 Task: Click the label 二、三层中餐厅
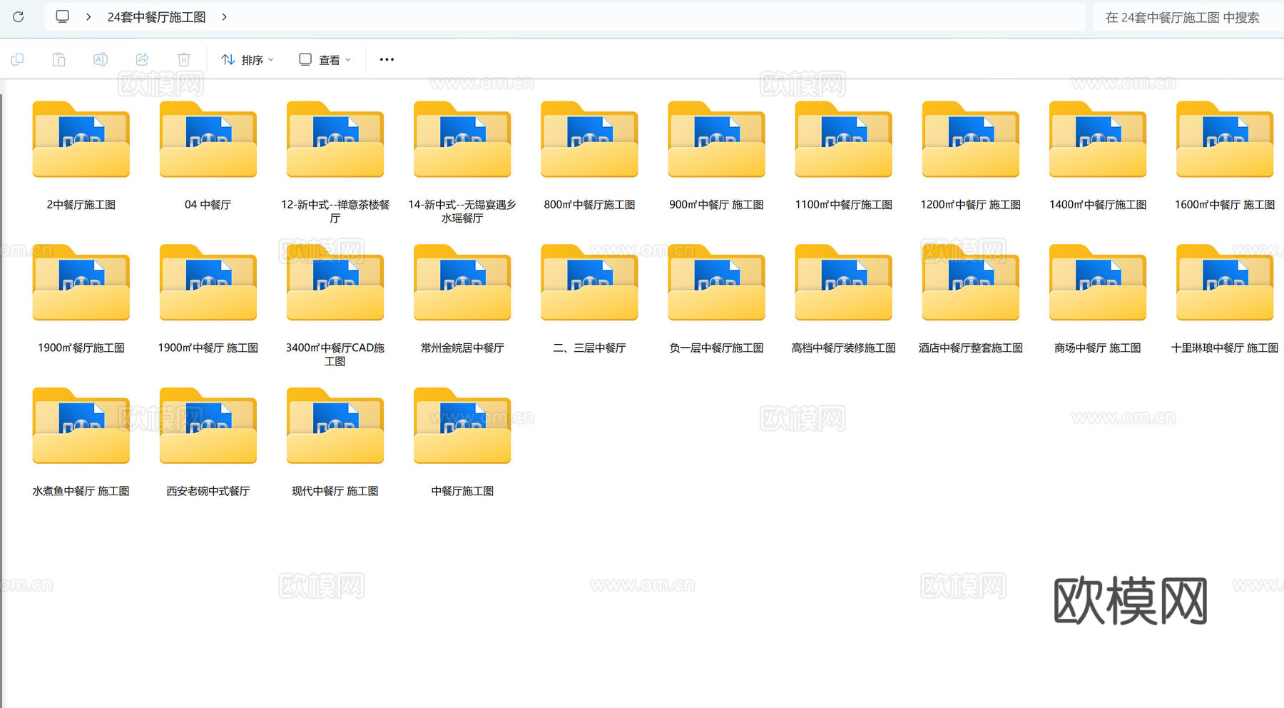(x=589, y=348)
